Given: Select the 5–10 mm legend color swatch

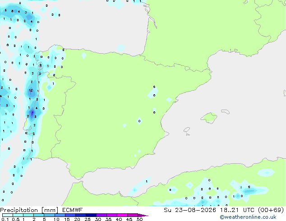Looking at the screenshot, I should [49, 215].
